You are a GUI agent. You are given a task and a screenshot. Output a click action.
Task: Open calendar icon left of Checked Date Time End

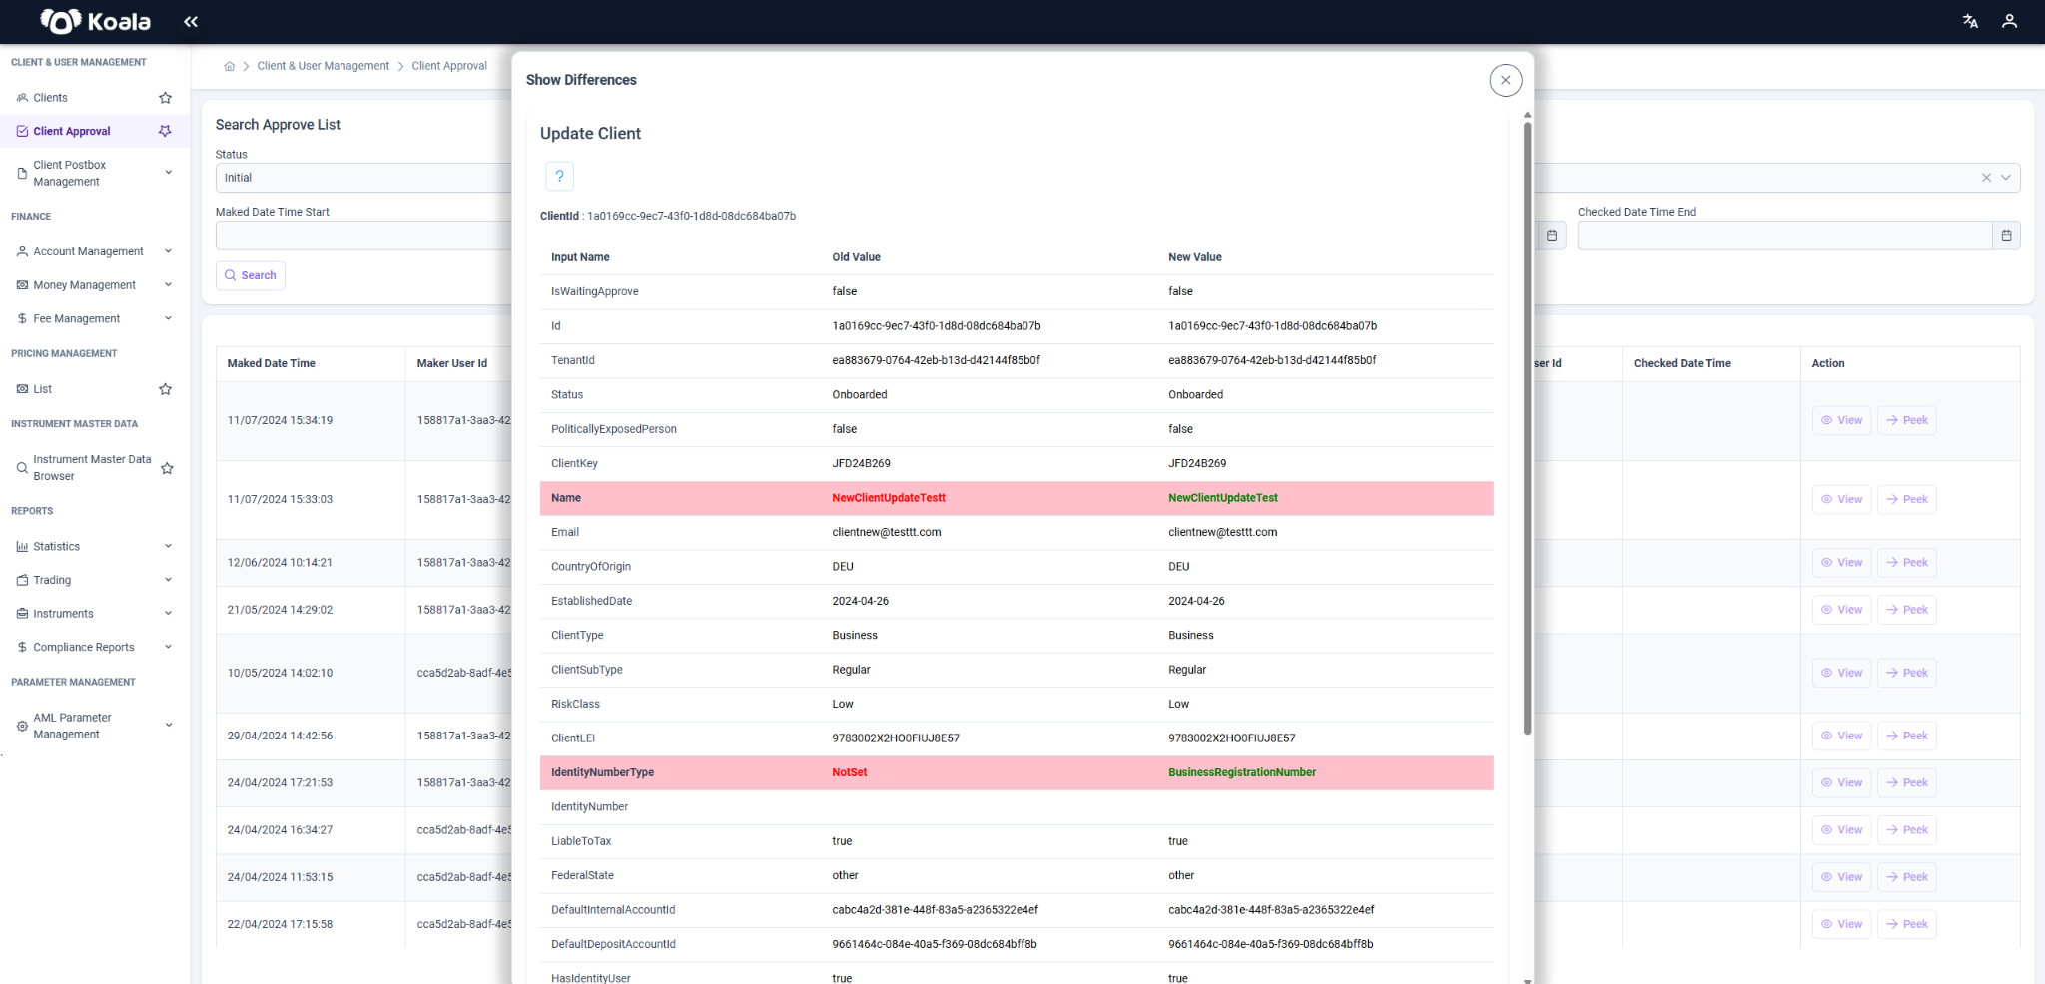(1552, 236)
